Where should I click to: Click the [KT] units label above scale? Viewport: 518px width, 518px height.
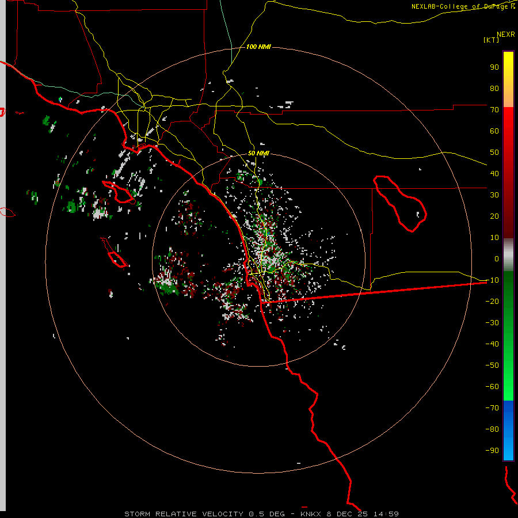tap(491, 40)
